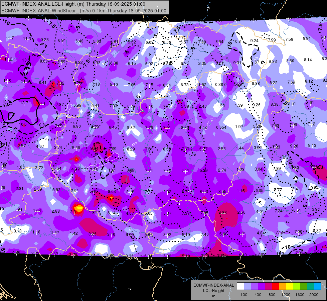Click the wind shear value 3.74
Viewport: 327px width, 301px height.
click(x=58, y=147)
